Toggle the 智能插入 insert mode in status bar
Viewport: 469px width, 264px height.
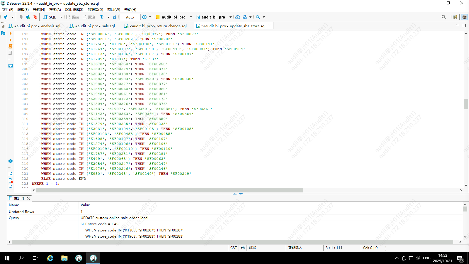[295, 248]
